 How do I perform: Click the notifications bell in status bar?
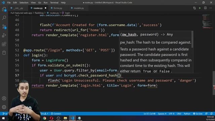click(x=211, y=114)
